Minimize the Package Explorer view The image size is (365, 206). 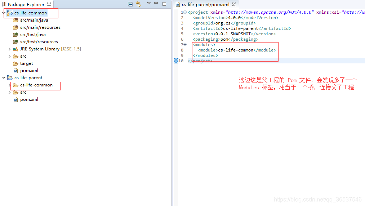(x=156, y=3)
